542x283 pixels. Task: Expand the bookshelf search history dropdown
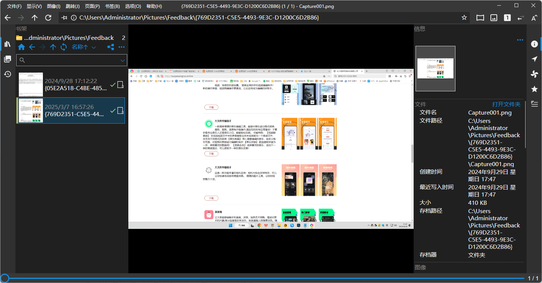coord(123,60)
